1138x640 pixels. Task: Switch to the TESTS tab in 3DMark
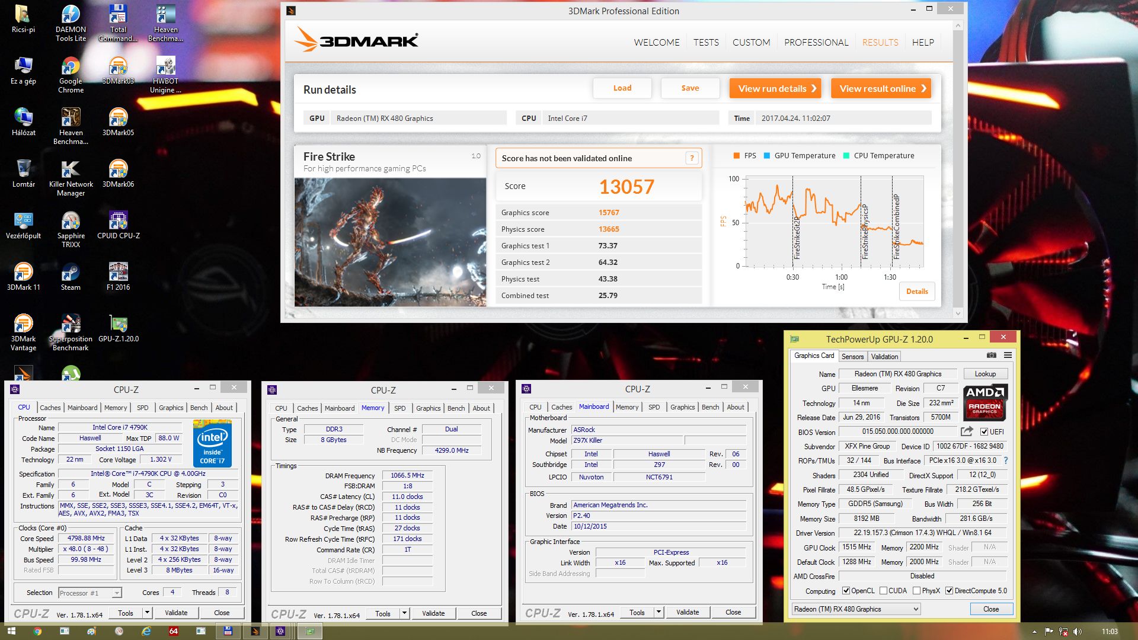[x=706, y=42]
